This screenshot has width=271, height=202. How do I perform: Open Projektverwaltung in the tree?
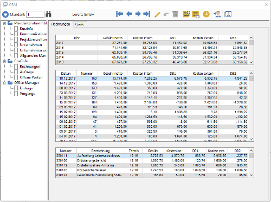click(33, 40)
